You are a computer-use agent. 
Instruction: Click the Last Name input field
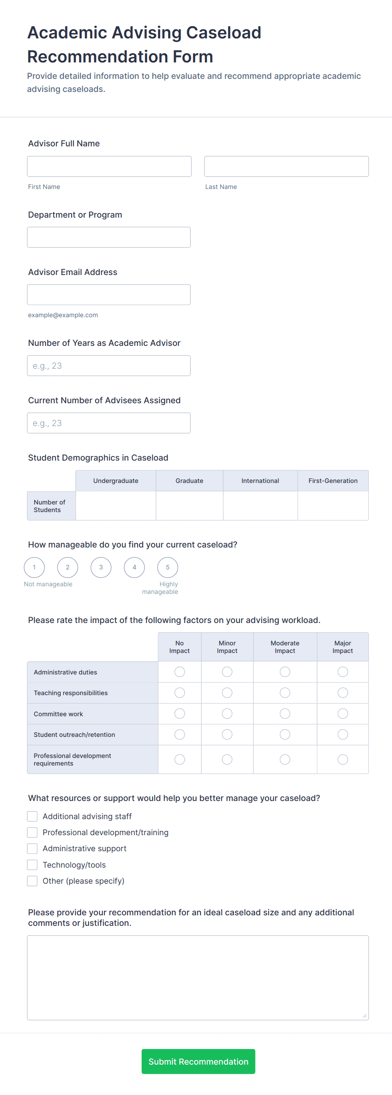(286, 166)
